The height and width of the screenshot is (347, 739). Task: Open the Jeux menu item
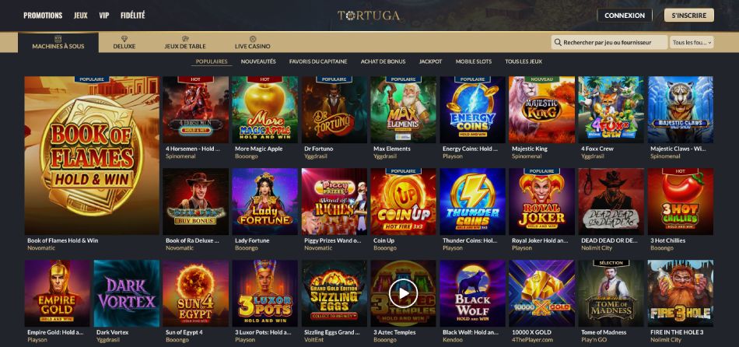81,16
